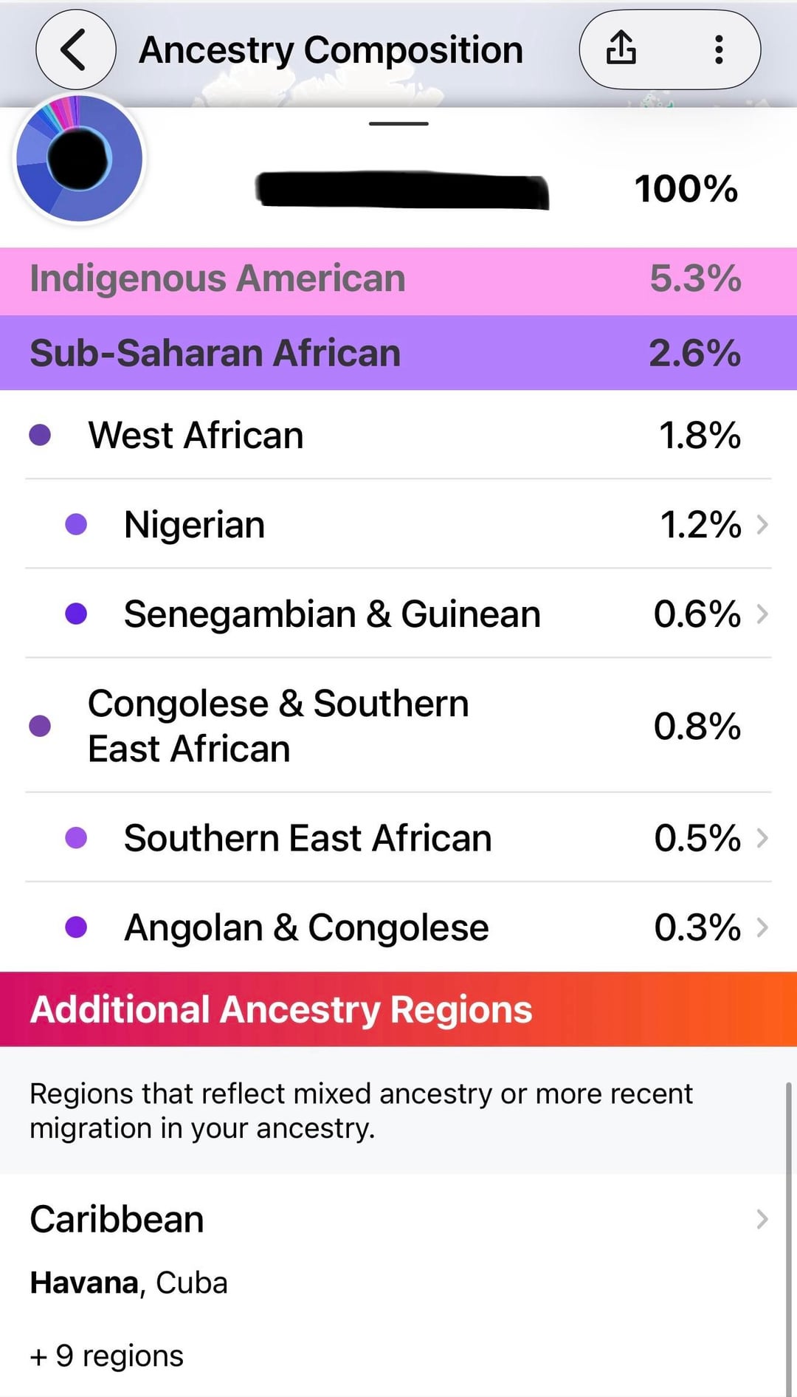Tap the back arrow button

coord(75,50)
